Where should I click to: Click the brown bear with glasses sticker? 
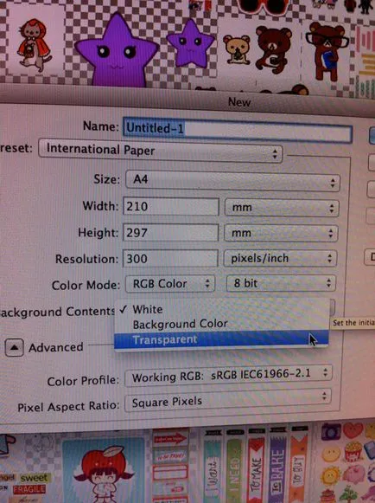pos(327,50)
